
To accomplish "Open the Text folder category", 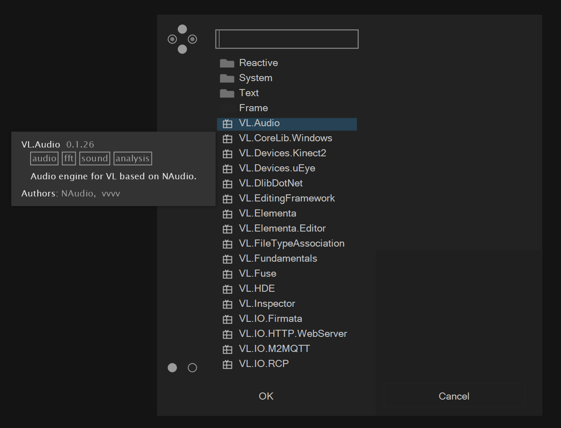I will tap(249, 93).
